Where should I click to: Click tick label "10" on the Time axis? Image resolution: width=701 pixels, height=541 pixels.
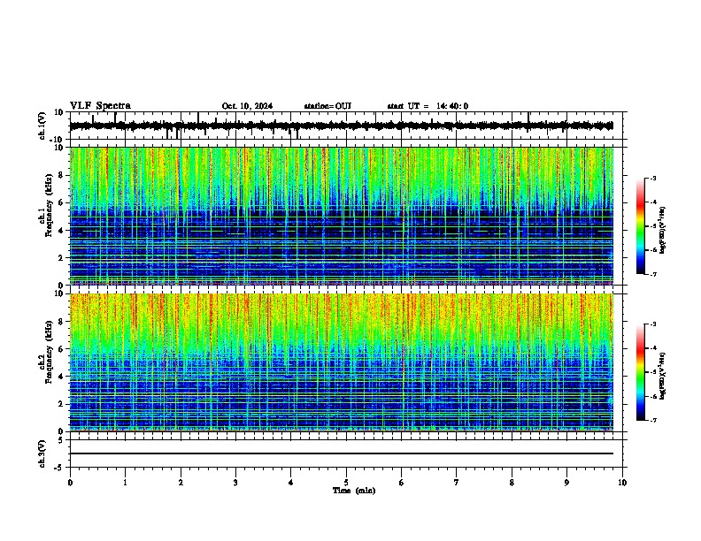point(622,483)
